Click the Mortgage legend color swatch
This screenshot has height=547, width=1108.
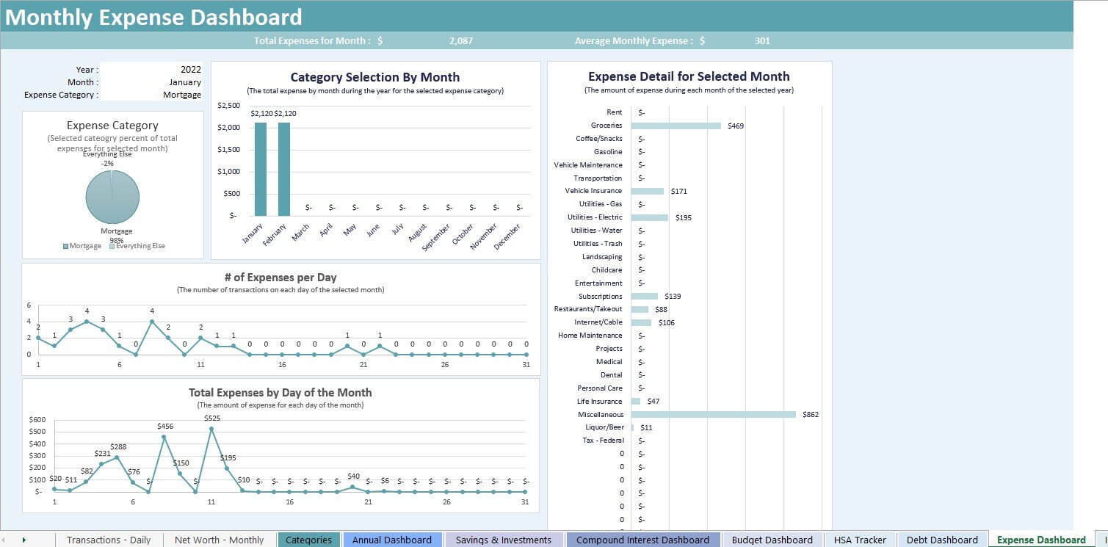(x=65, y=246)
